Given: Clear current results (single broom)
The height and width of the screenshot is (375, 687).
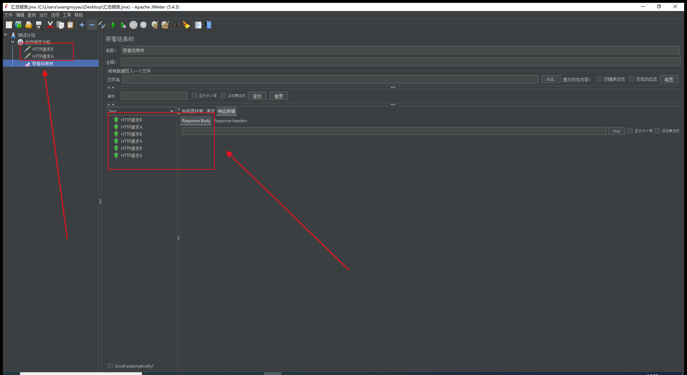Looking at the screenshot, I should 155,25.
